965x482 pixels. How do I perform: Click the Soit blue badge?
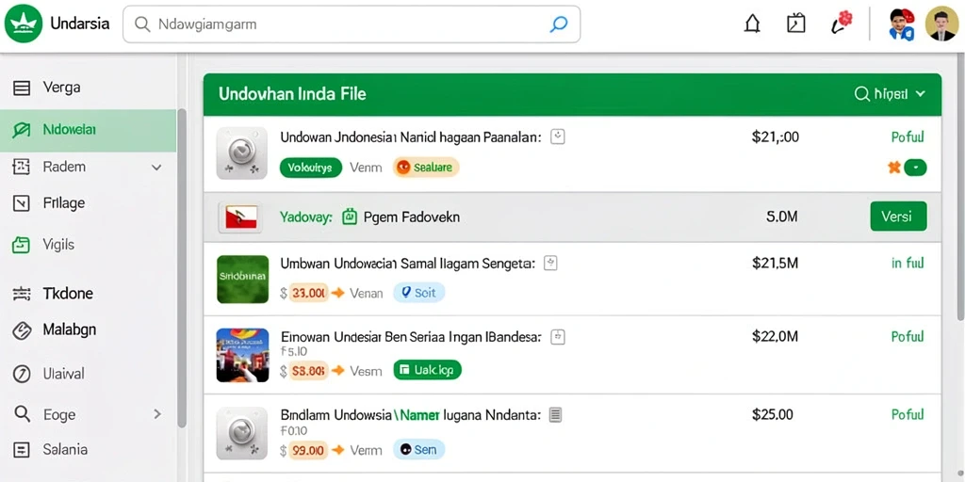[x=419, y=294]
